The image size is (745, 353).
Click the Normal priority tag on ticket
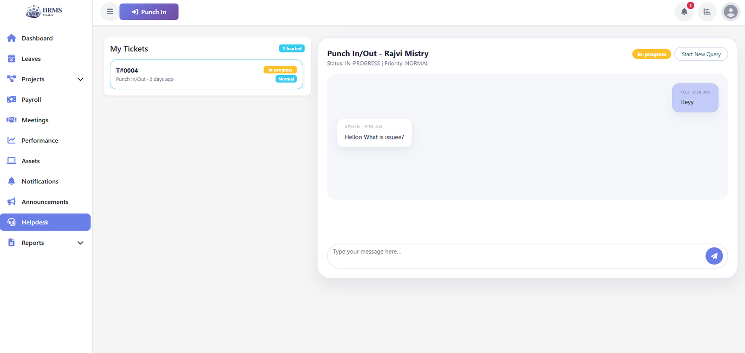[x=286, y=79]
